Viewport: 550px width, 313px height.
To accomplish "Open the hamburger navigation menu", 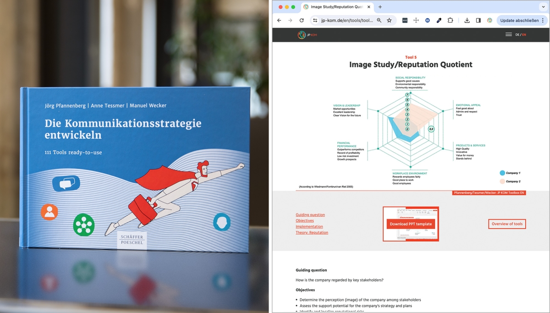I will tap(508, 34).
